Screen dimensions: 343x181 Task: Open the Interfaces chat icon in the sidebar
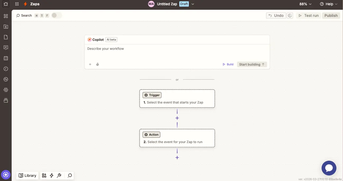tap(6, 47)
